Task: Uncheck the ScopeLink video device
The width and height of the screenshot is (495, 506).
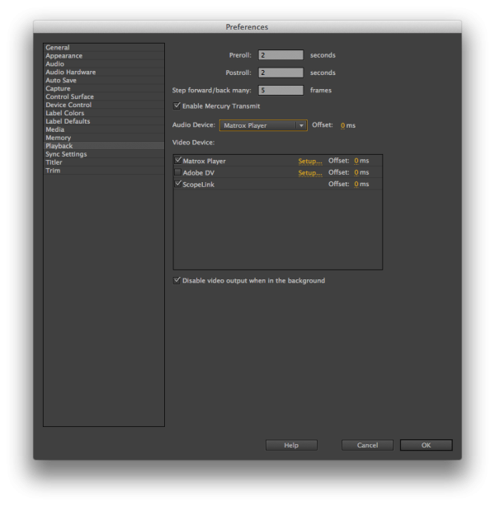Action: (177, 185)
